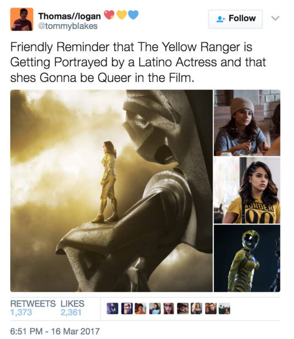View the photo of woman in beanie
The height and width of the screenshot is (339, 294).
tap(247, 123)
